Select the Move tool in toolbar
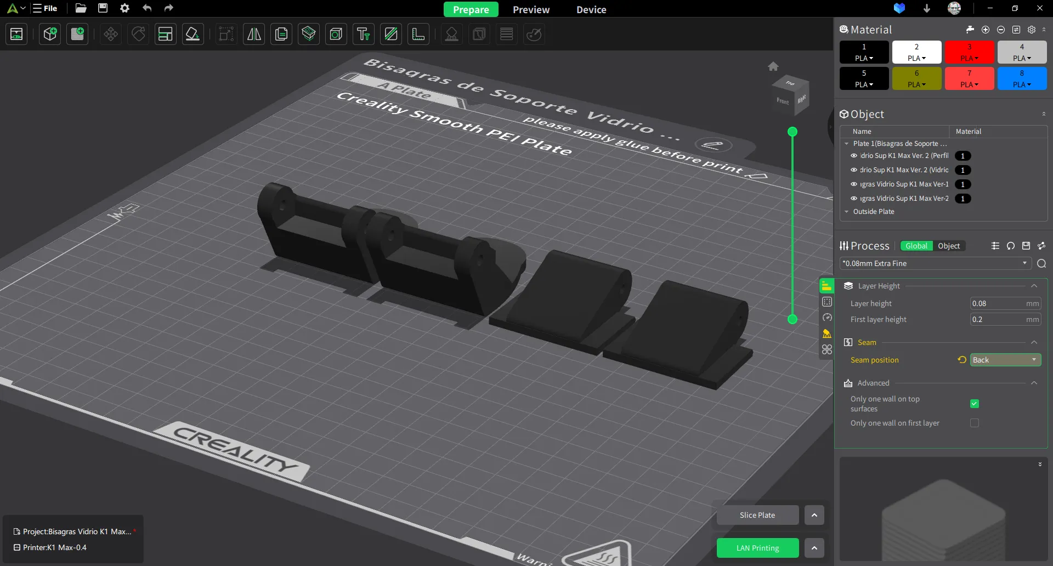This screenshot has height=566, width=1053. (x=111, y=35)
